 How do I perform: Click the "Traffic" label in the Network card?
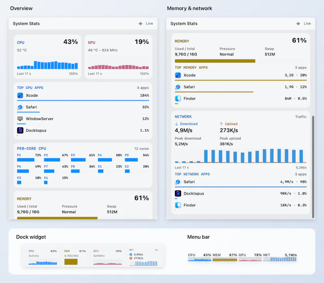tap(301, 117)
